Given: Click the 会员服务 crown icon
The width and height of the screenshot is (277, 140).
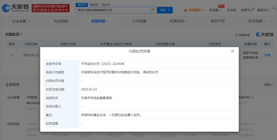Looking at the screenshot, I should [x=185, y=10].
